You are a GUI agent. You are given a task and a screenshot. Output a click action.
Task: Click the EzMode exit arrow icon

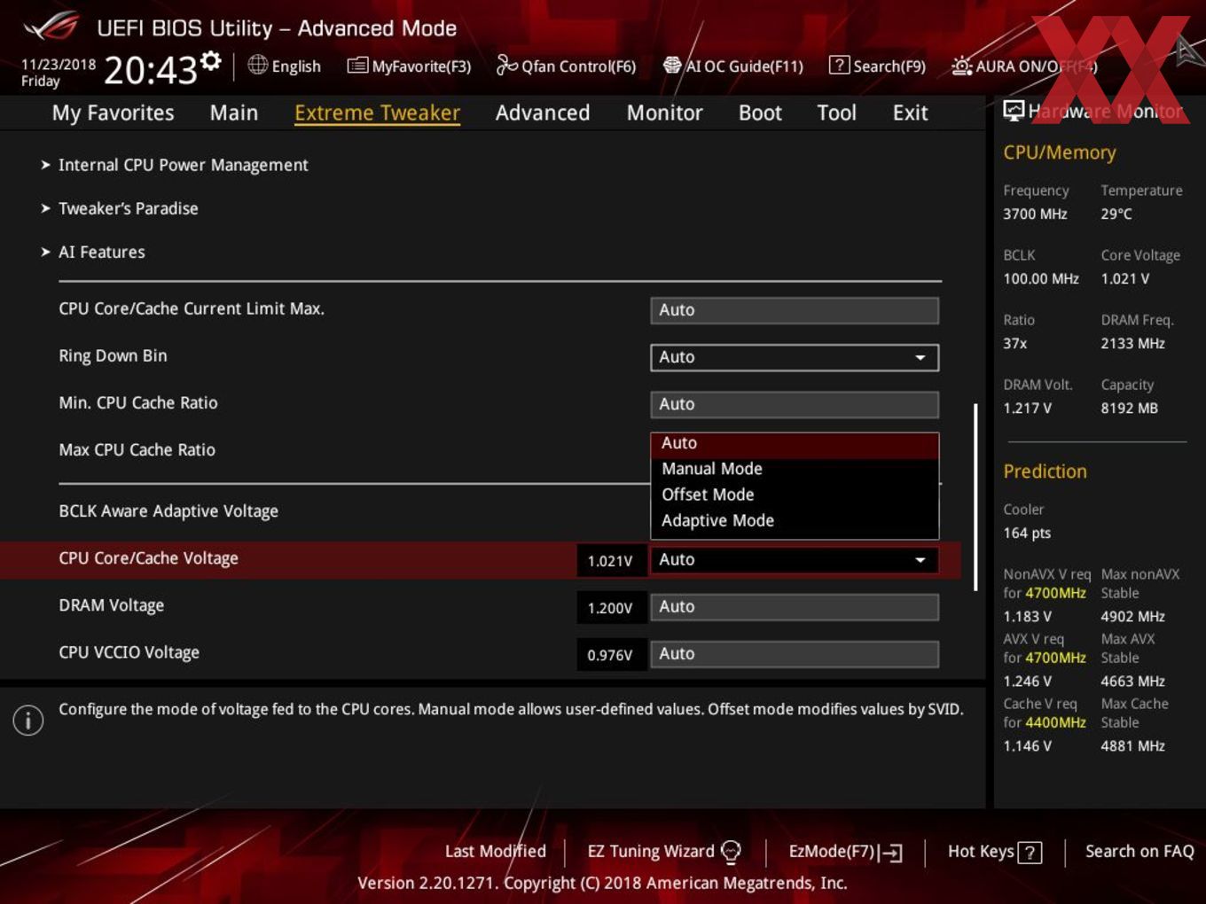coord(891,853)
